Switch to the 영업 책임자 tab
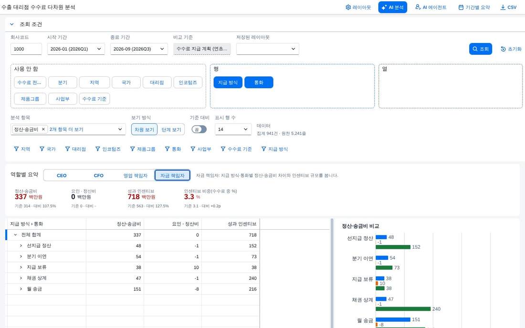 coord(135,176)
